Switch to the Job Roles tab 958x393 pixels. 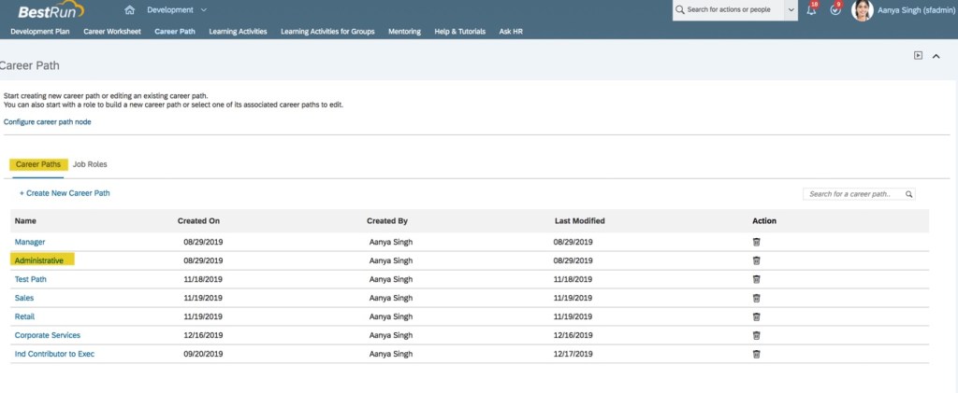coord(90,164)
